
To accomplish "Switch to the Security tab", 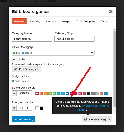I will tap(35, 21).
